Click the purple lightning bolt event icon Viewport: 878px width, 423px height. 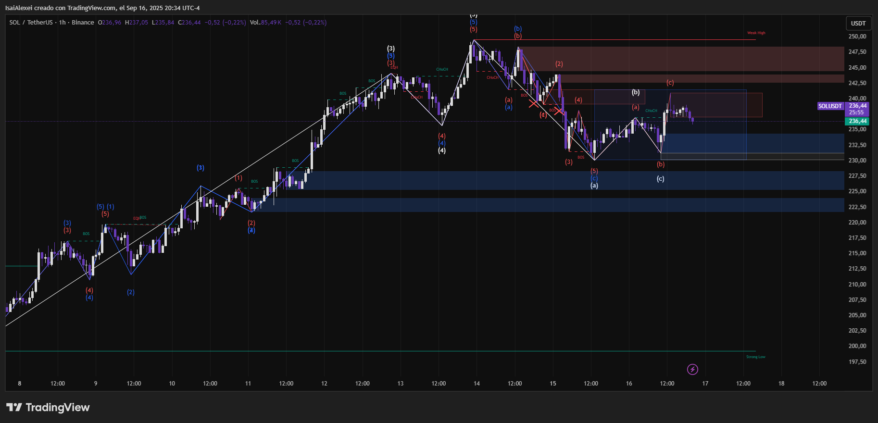click(x=692, y=369)
